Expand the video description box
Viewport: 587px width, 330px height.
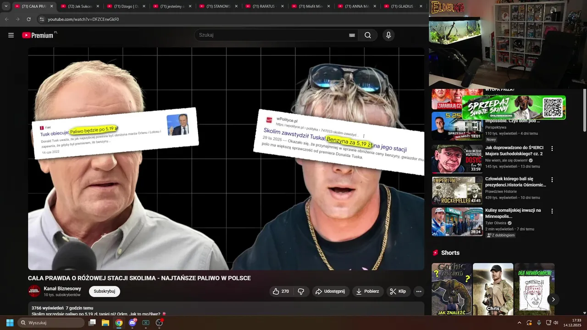tap(226, 309)
